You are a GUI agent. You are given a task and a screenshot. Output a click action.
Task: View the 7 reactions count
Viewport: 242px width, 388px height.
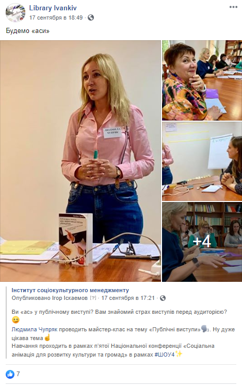coord(18,374)
